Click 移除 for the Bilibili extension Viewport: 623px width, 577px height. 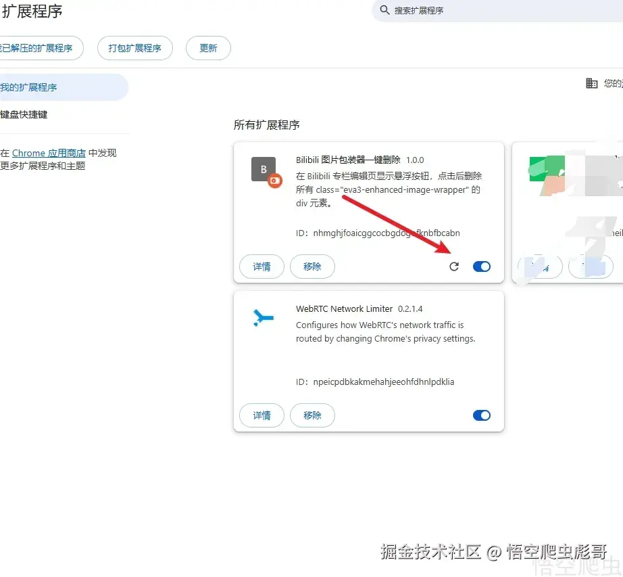pyautogui.click(x=312, y=267)
